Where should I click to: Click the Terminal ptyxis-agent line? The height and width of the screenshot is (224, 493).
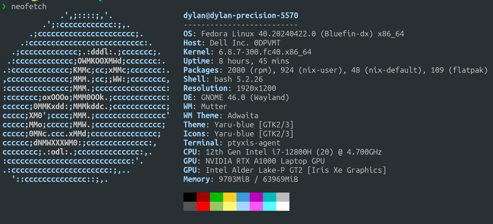coord(232,143)
